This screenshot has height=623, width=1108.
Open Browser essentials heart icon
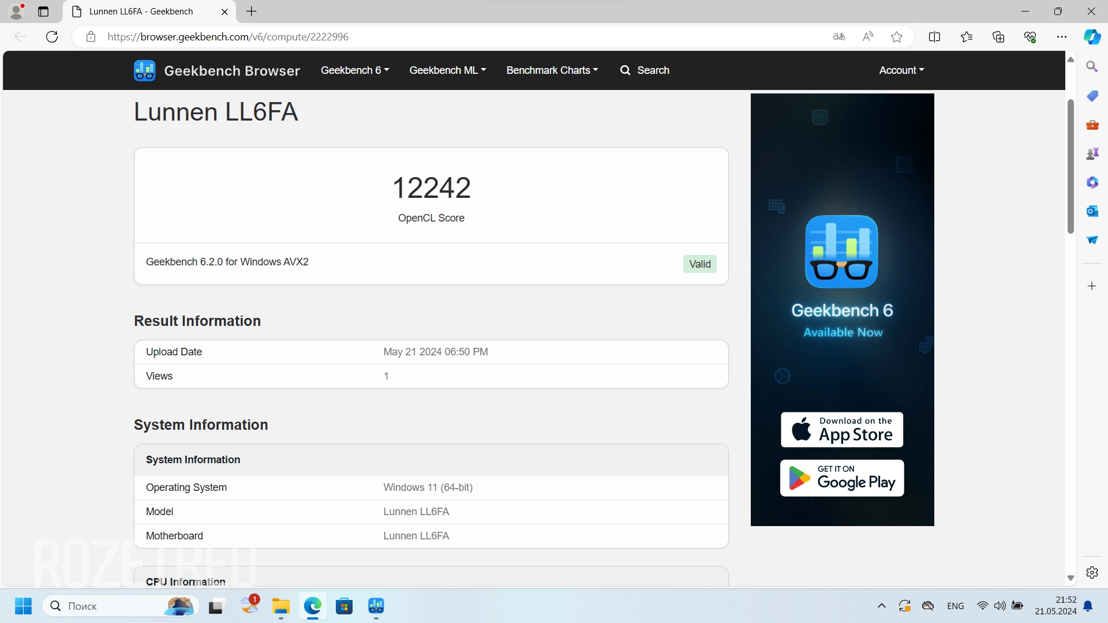1030,37
